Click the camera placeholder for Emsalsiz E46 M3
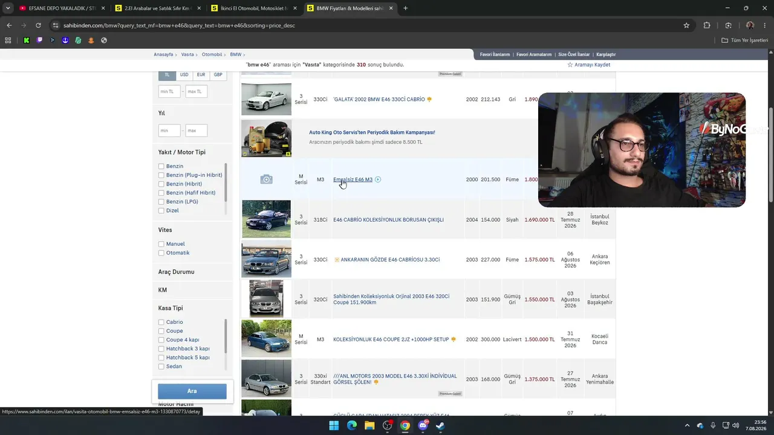Image resolution: width=774 pixels, height=435 pixels. click(x=266, y=179)
